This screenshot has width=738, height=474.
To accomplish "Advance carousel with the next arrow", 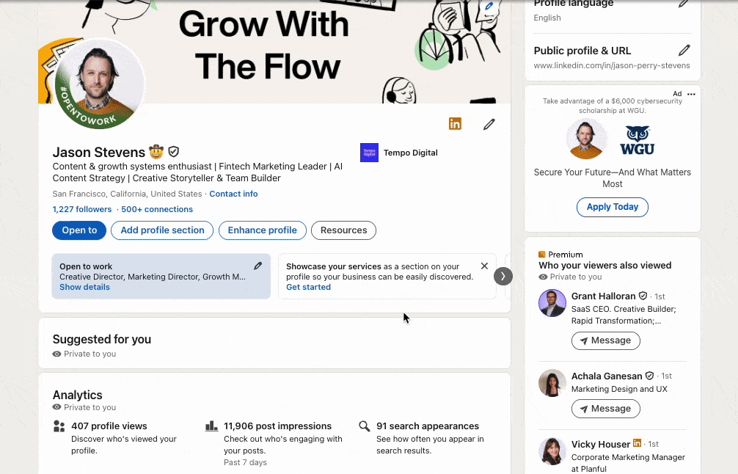I will point(503,276).
